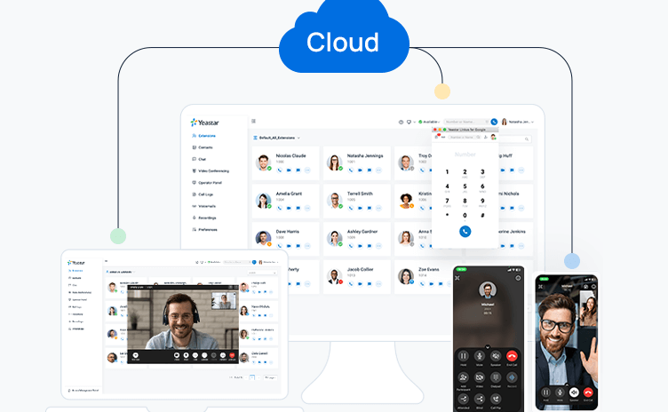
Task: Start video call with Nicolas Claude
Action: [289, 170]
